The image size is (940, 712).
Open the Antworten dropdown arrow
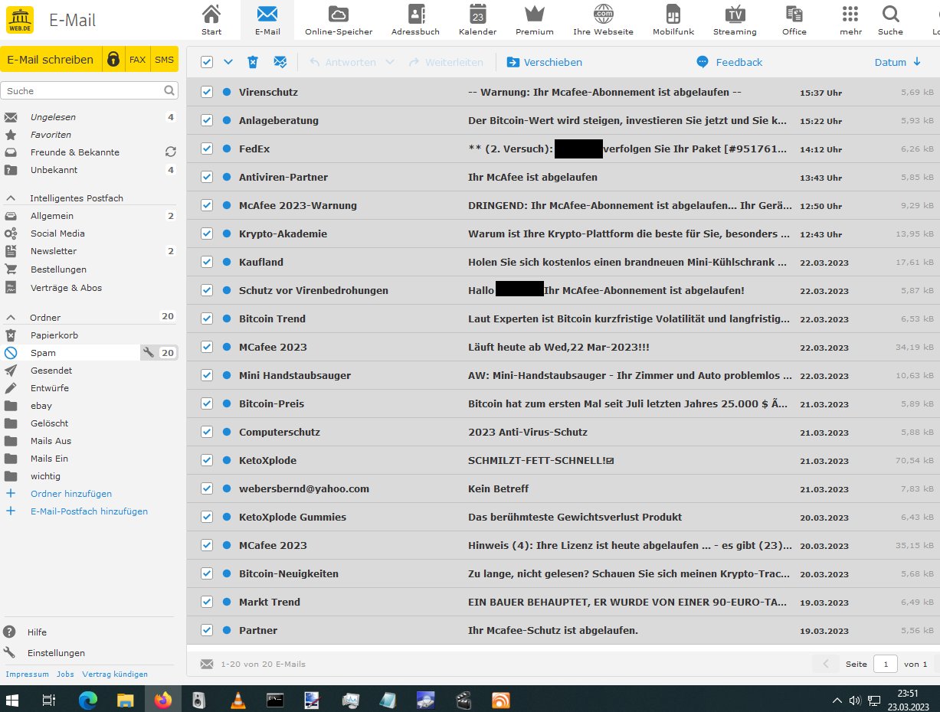tap(389, 62)
